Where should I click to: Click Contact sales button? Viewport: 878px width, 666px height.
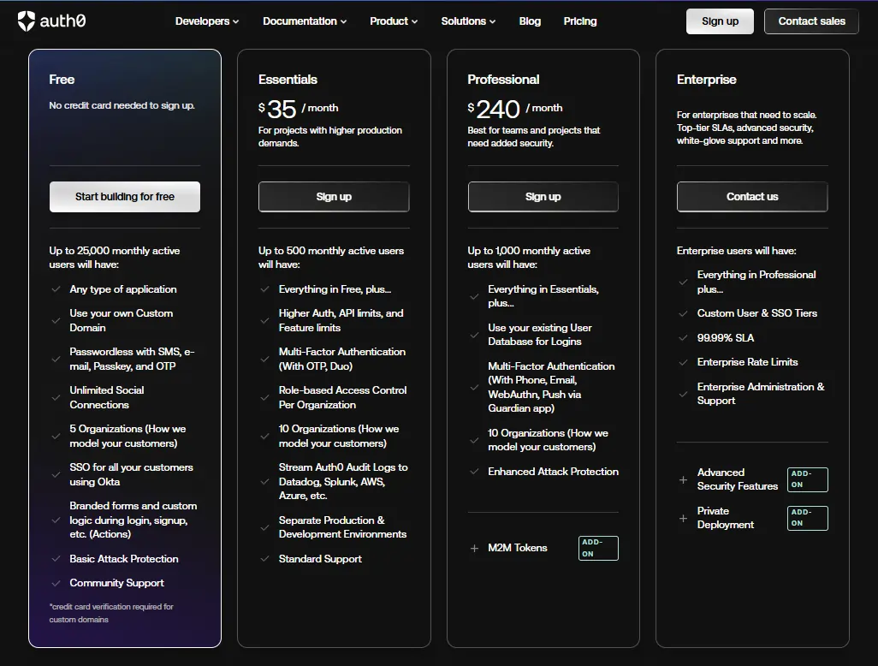coord(811,21)
